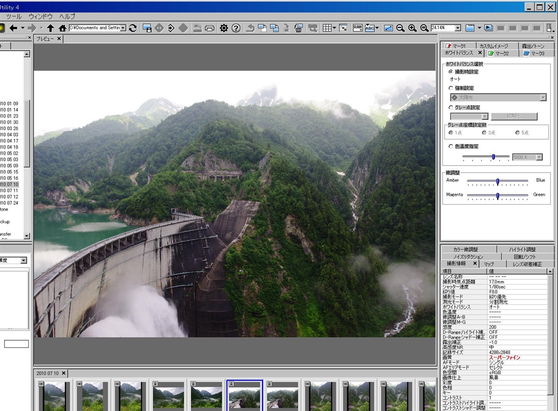The height and width of the screenshot is (411, 558).
Task: Go up one folder level
Action: point(51,28)
